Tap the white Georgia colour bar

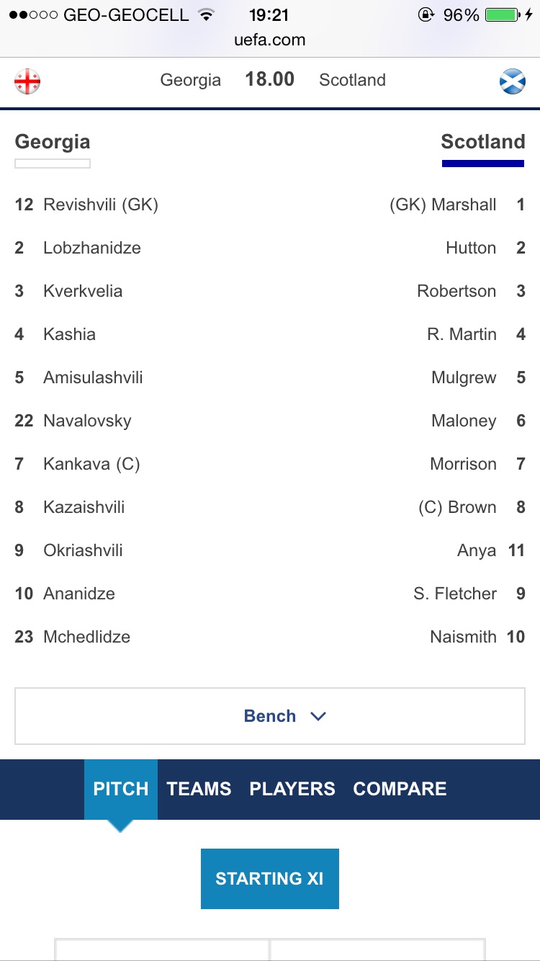(53, 164)
